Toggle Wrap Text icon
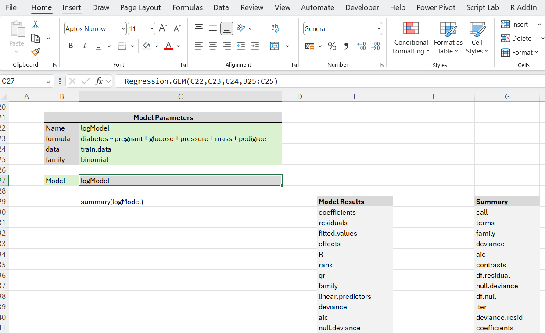Screen dimensions: 545x333 pos(275,28)
